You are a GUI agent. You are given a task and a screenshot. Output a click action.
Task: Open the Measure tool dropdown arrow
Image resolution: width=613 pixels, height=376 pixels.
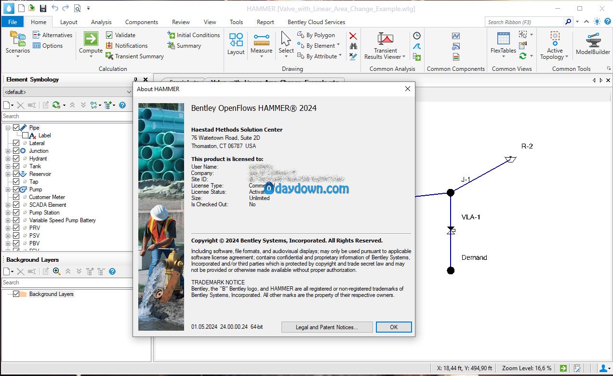click(261, 56)
